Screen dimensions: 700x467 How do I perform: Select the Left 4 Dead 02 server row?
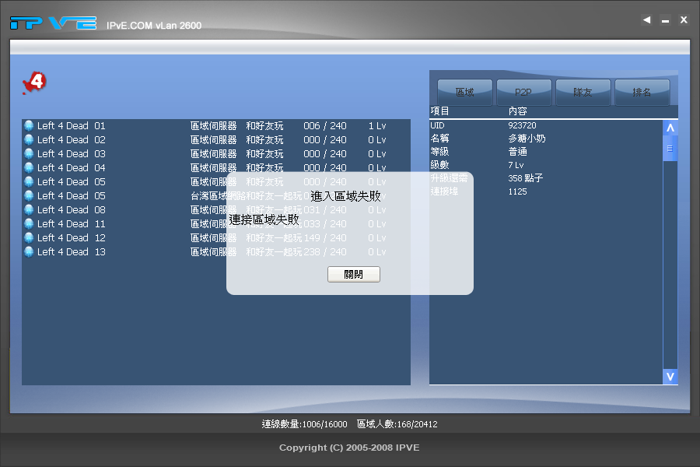click(x=117, y=139)
